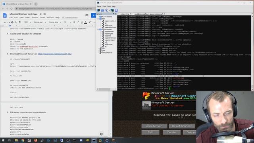Select puppetdb server in the tree
The height and width of the screenshot is (143, 254).
tap(108, 36)
